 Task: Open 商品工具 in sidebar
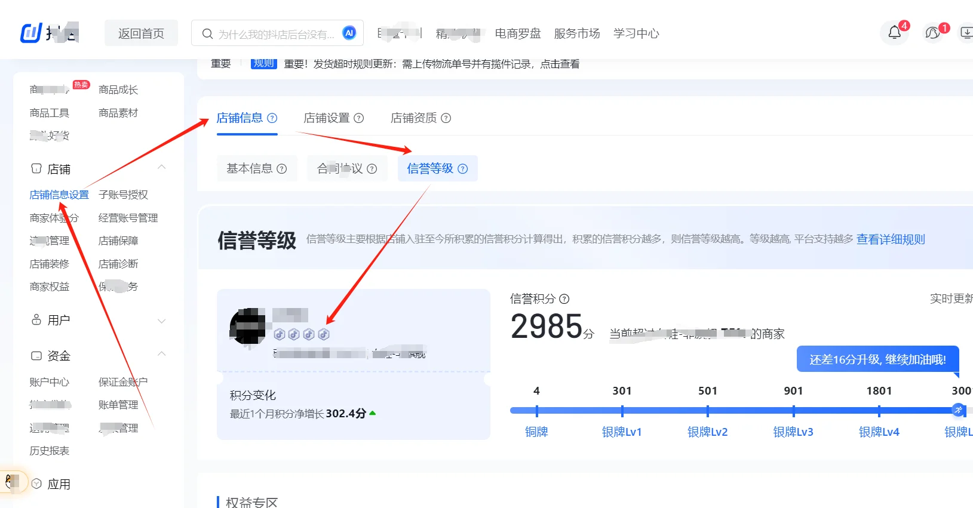point(50,113)
